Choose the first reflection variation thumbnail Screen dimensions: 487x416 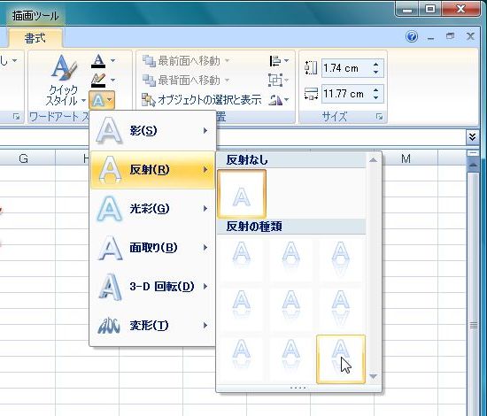coord(242,259)
